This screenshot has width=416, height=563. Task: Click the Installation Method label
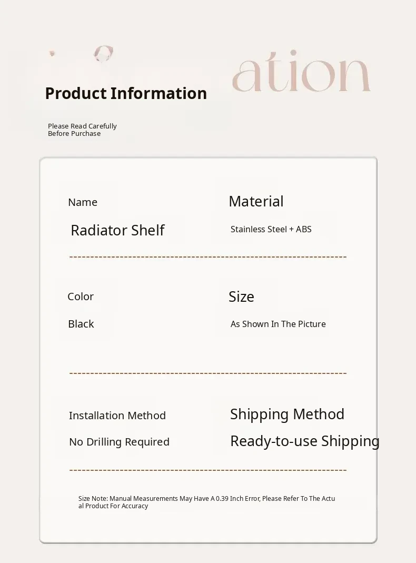(117, 416)
